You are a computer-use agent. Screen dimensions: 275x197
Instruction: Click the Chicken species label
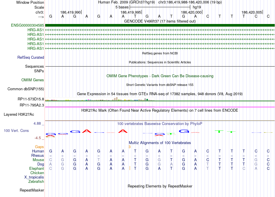click(37, 173)
